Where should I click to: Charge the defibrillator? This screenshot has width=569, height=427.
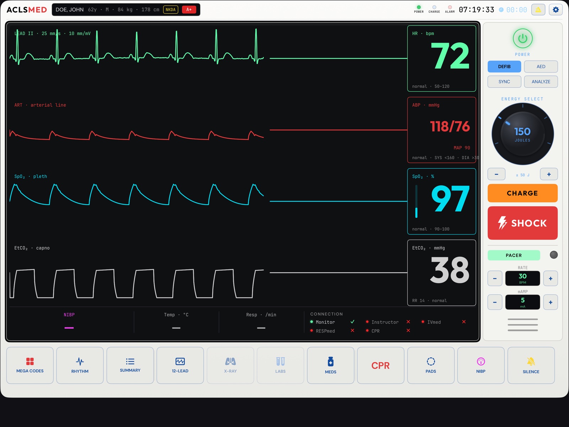tap(522, 193)
